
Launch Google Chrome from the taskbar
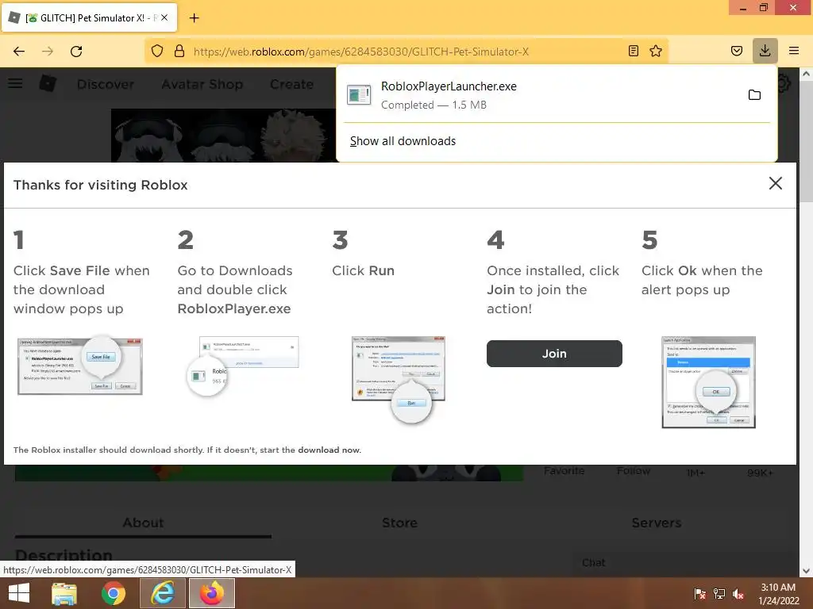tap(113, 593)
